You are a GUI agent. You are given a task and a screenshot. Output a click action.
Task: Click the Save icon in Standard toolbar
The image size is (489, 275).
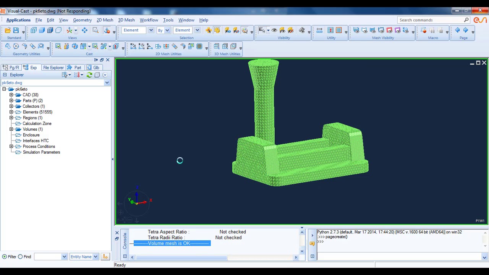[16, 30]
